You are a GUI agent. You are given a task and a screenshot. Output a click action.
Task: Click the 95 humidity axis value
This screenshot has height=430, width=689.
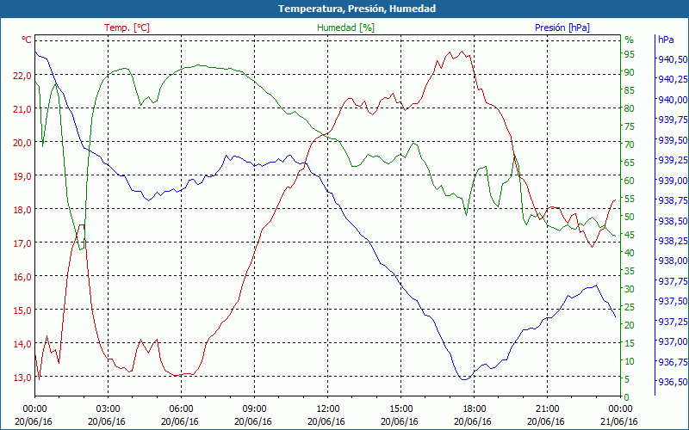point(630,54)
